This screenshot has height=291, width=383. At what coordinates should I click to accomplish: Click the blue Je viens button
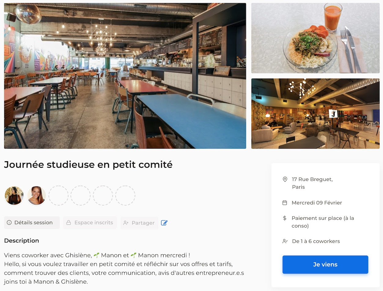325,264
